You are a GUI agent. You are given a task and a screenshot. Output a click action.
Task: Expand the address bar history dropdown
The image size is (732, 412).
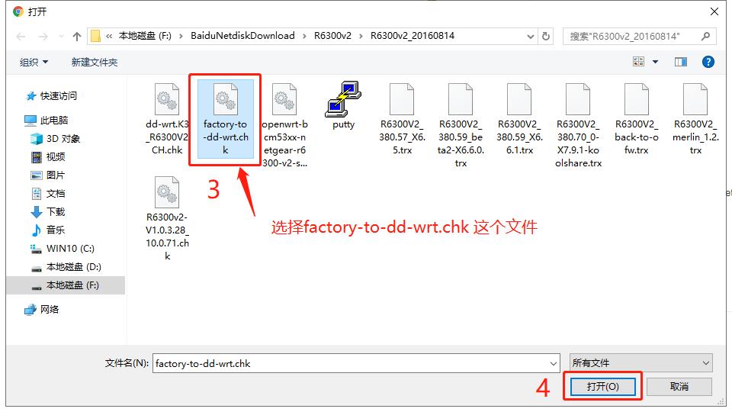[531, 36]
